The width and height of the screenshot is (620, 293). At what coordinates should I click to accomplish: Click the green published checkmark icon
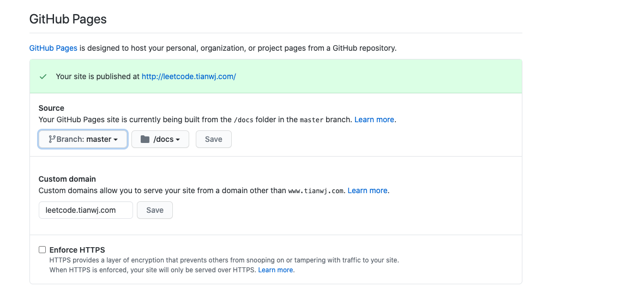tap(43, 77)
